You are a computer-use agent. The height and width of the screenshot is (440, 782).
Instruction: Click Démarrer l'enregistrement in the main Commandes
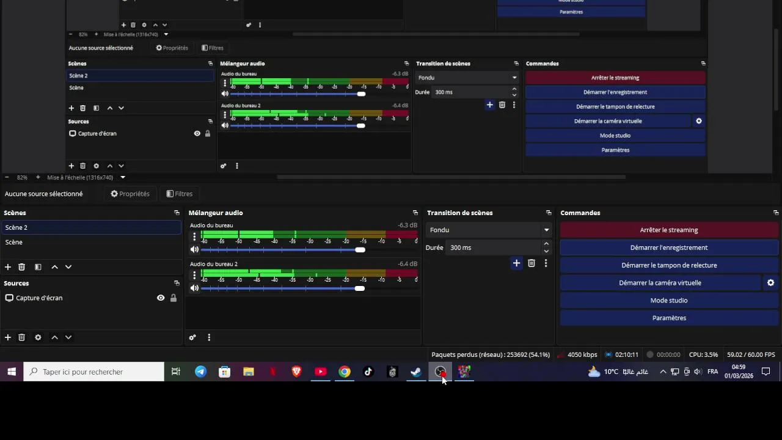tap(669, 248)
